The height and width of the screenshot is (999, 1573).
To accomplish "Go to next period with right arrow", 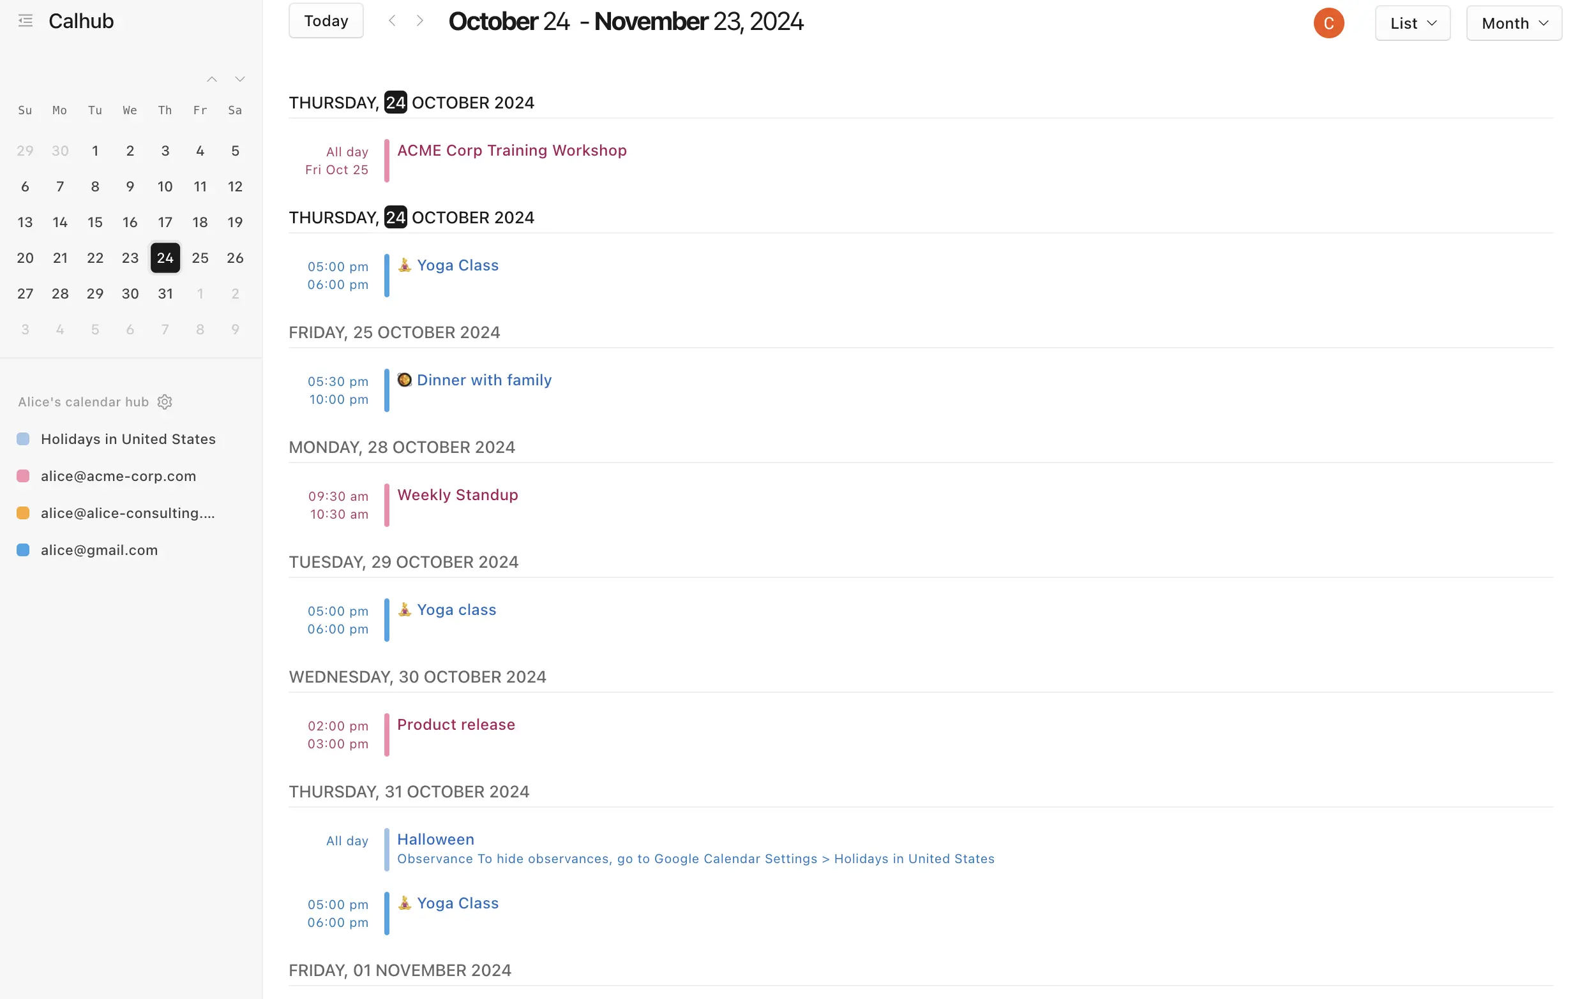I will 420,21.
